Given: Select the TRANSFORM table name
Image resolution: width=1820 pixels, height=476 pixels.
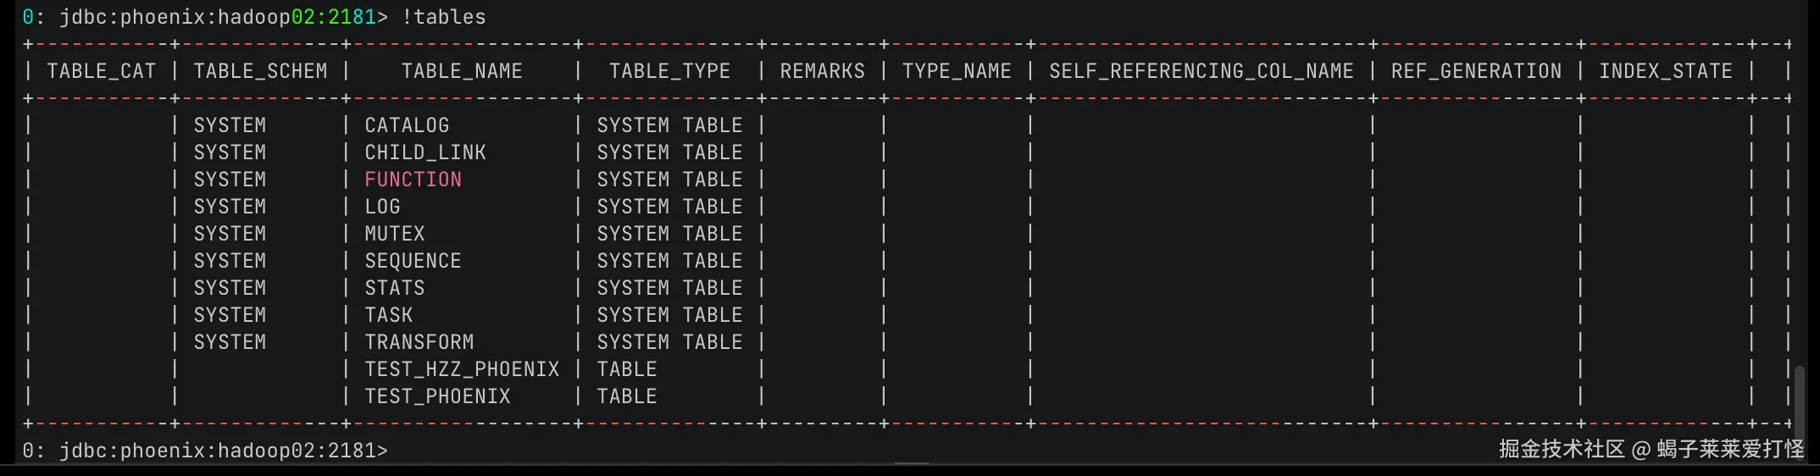Looking at the screenshot, I should (419, 342).
